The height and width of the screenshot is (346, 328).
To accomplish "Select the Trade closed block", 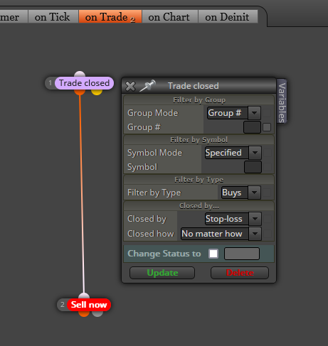I will (x=84, y=83).
